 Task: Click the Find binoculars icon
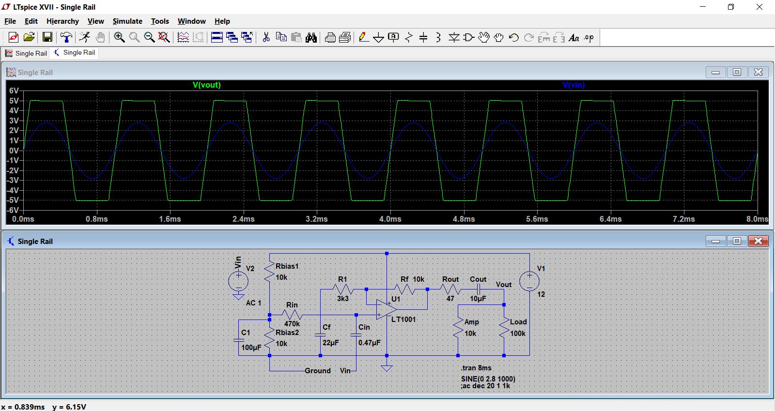311,37
